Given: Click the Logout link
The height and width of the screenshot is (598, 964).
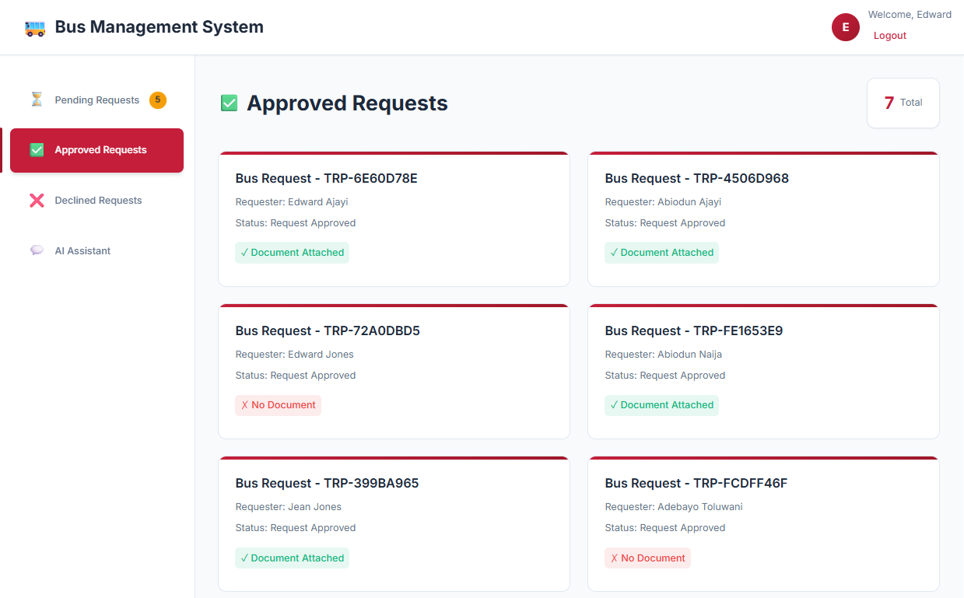Looking at the screenshot, I should (x=889, y=35).
